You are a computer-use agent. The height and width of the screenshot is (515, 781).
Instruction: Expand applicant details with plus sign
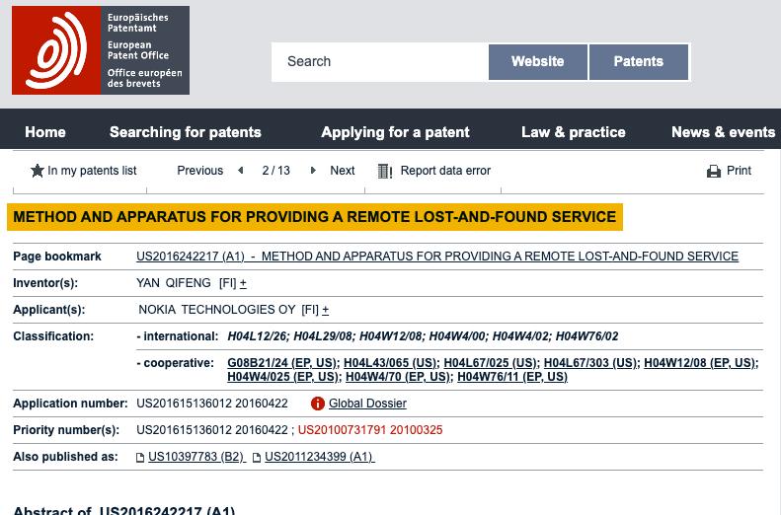coord(325,310)
